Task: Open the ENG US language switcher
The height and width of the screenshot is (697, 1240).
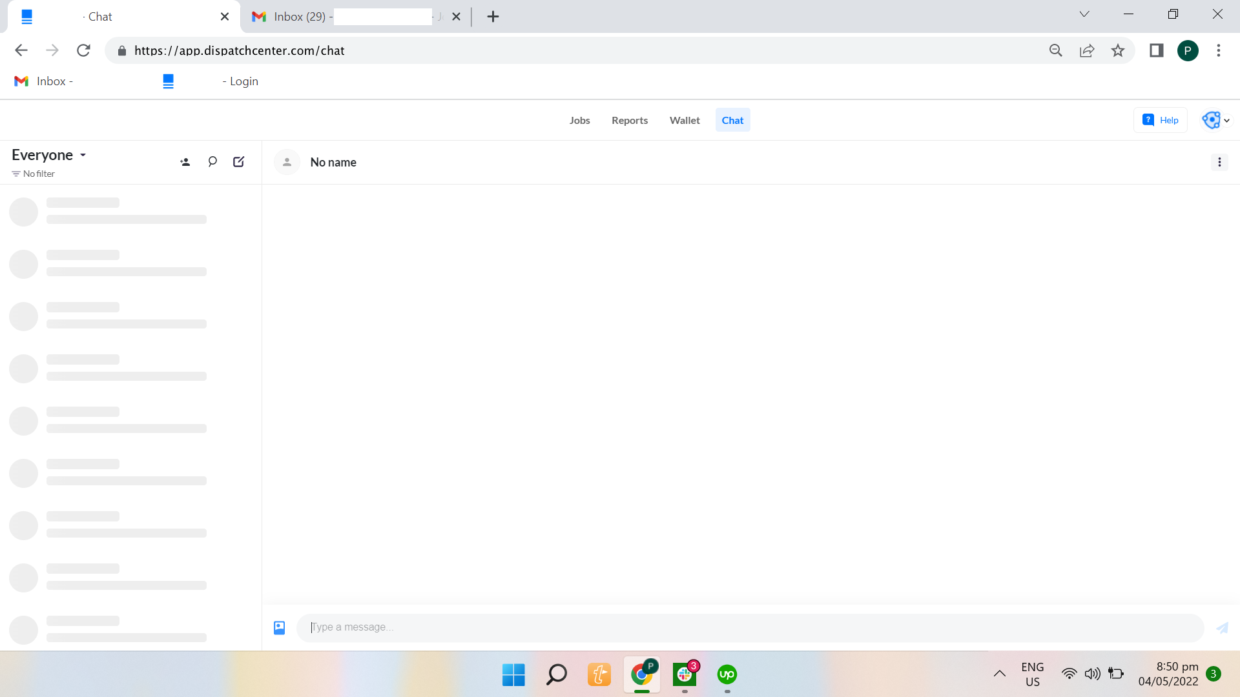Action: coord(1032,674)
